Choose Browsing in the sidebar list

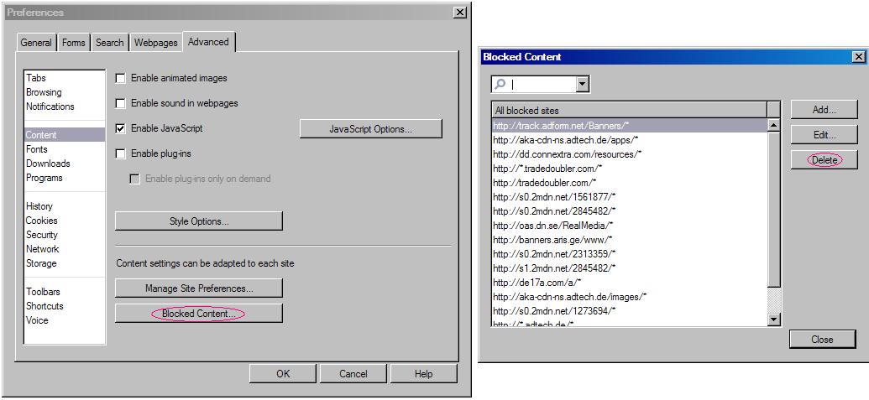coord(44,92)
